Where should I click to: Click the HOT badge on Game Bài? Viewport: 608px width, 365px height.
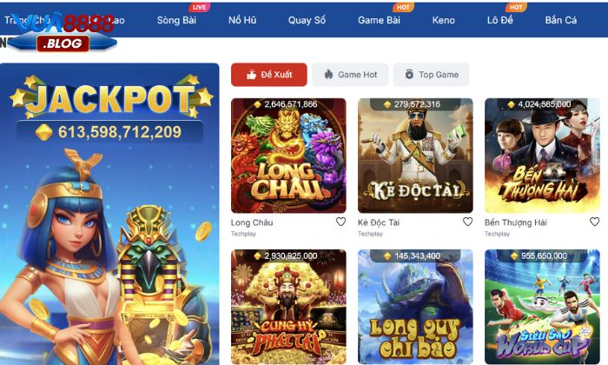403,8
